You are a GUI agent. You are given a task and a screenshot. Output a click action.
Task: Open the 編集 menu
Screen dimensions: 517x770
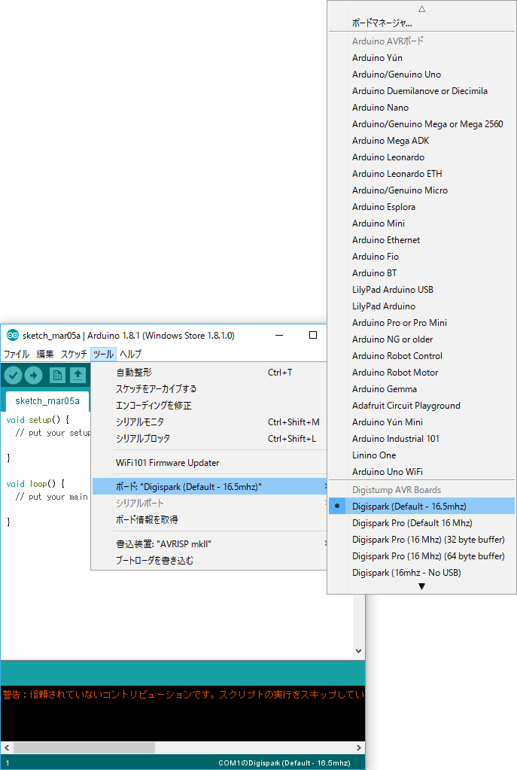(45, 354)
